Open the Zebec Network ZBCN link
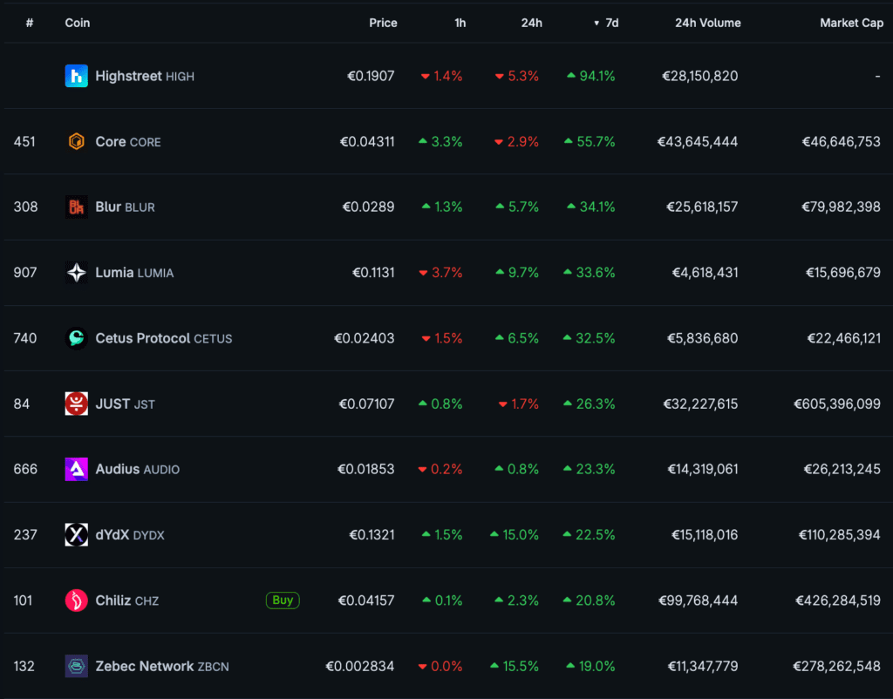 [161, 666]
